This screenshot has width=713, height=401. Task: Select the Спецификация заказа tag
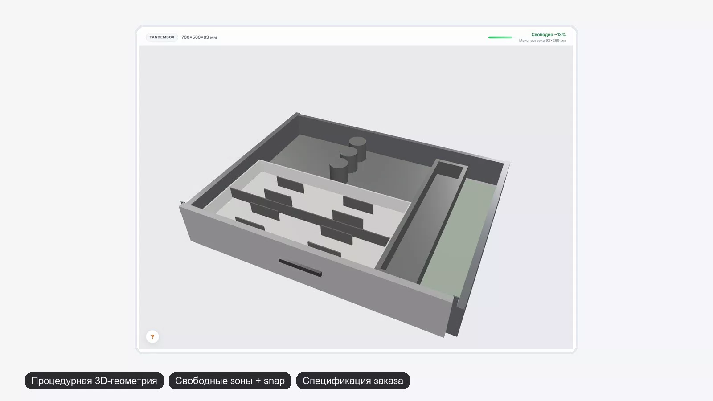coord(353,381)
